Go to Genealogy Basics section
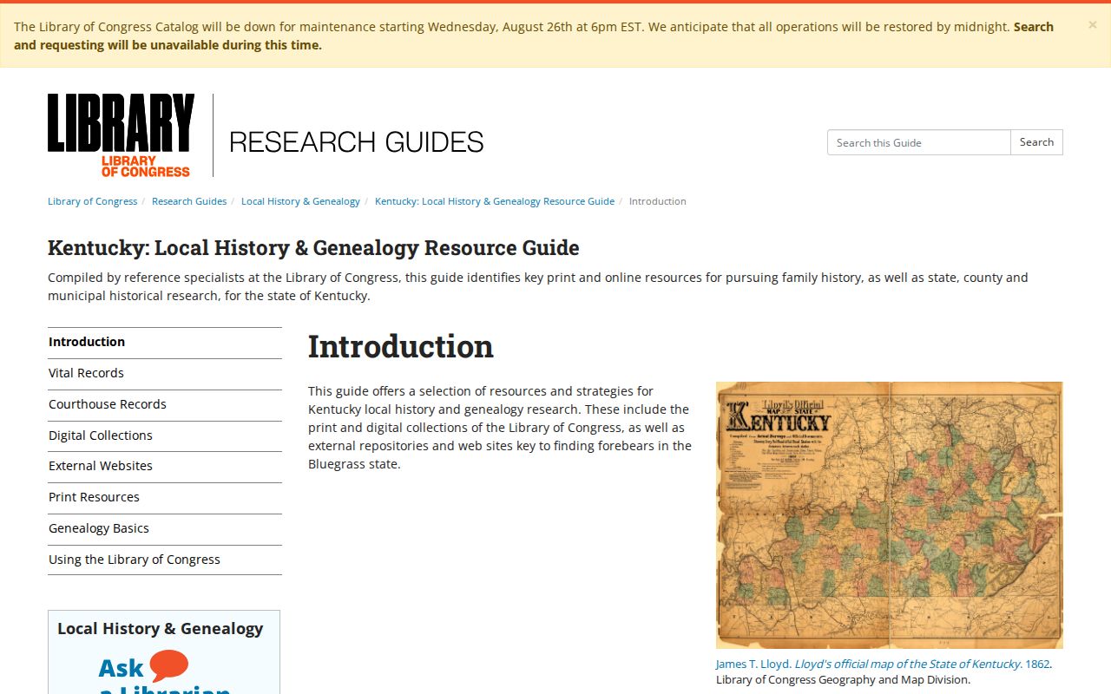The image size is (1111, 694). point(165,528)
